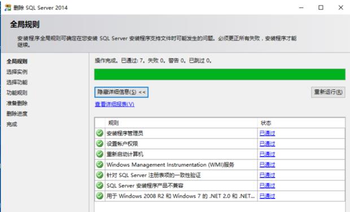Select the 选择功能 step in sidebar

pyautogui.click(x=17, y=83)
